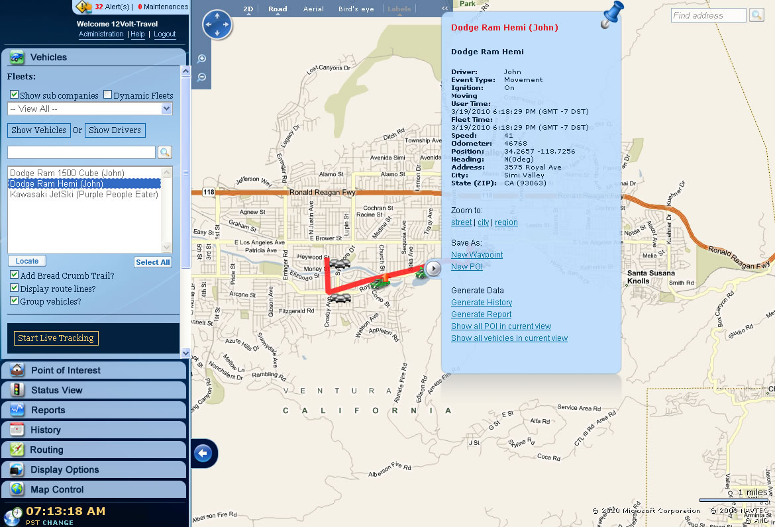Click the Point of Interest house icon
Viewport: 775px width, 527px height.
point(17,370)
